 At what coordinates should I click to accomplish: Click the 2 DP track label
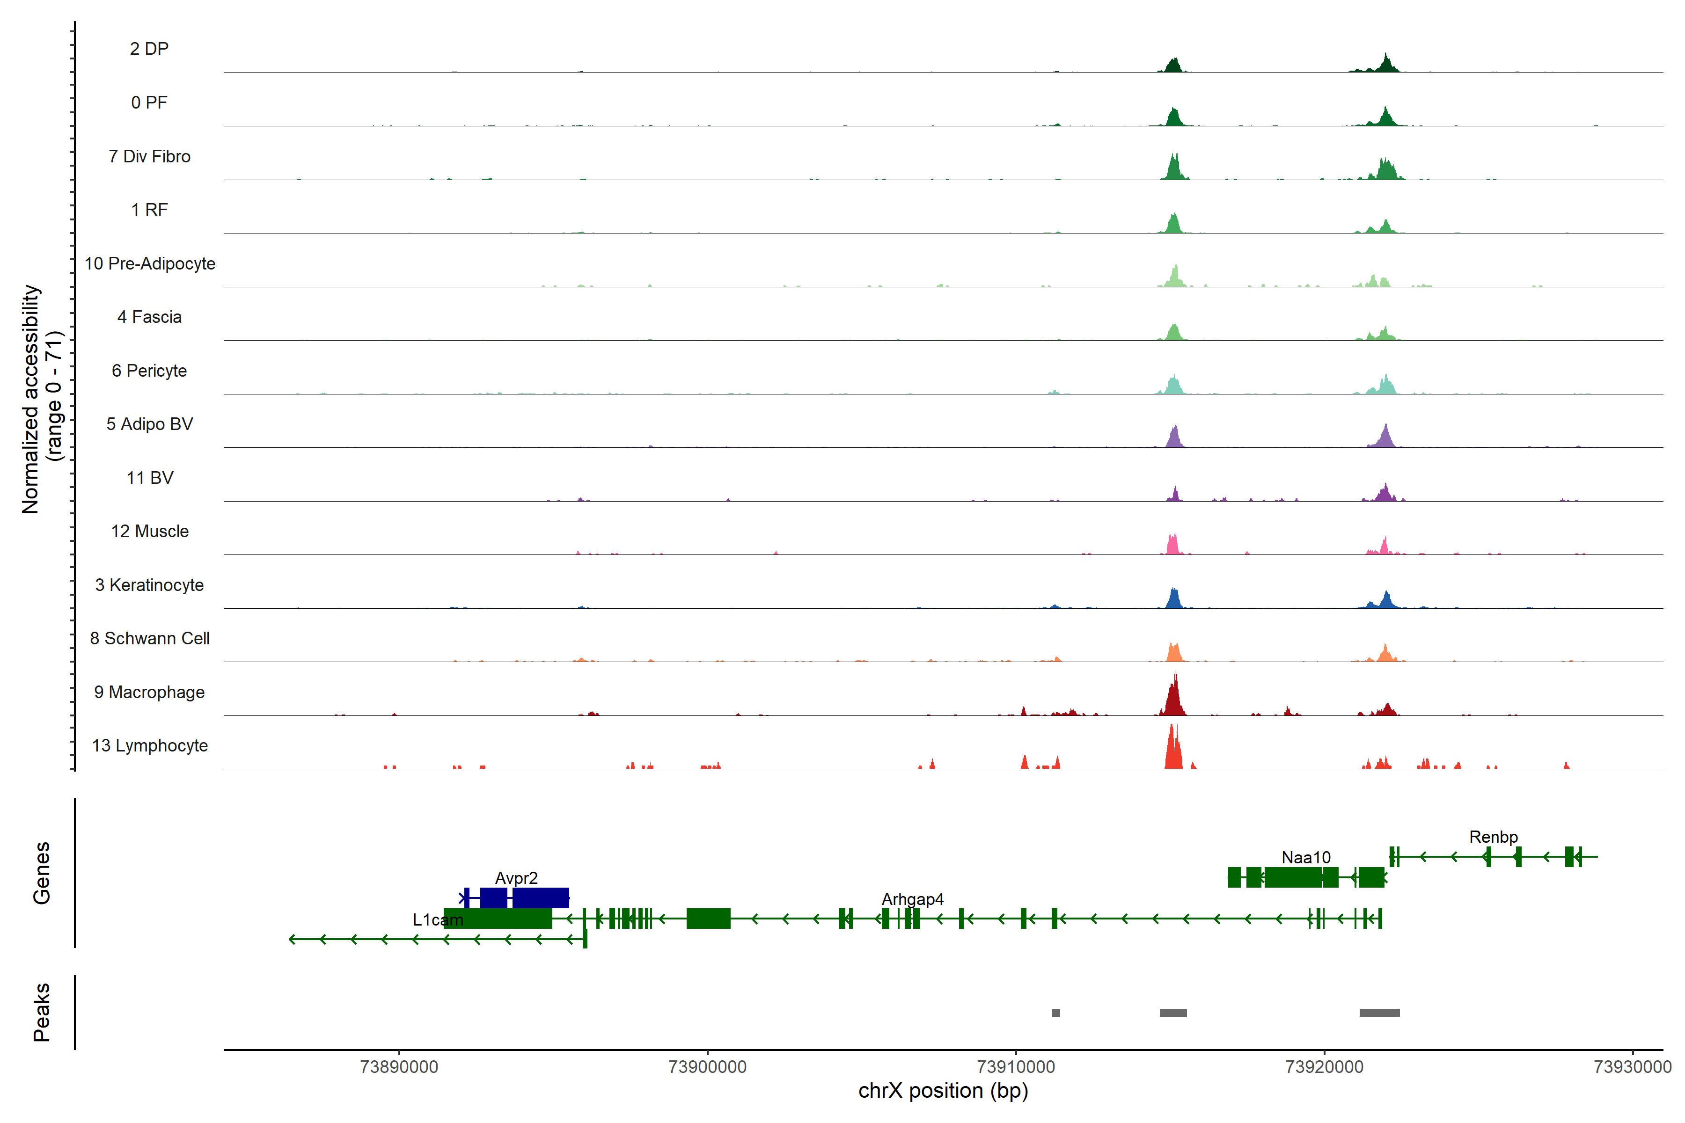click(150, 49)
